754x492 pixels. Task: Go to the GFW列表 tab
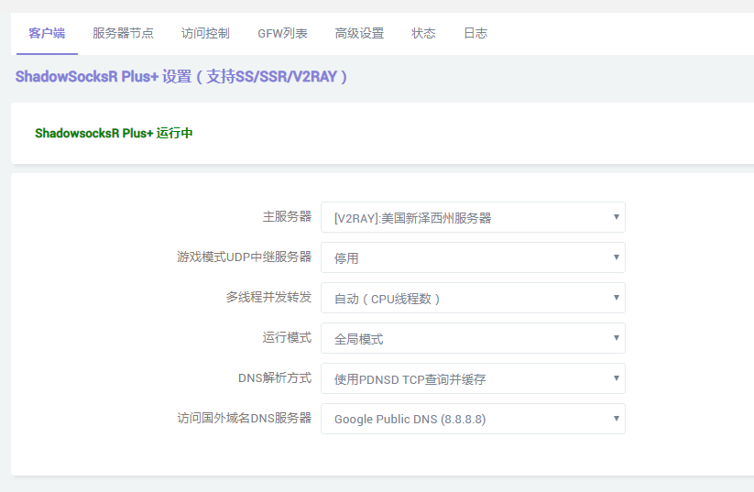[x=282, y=33]
